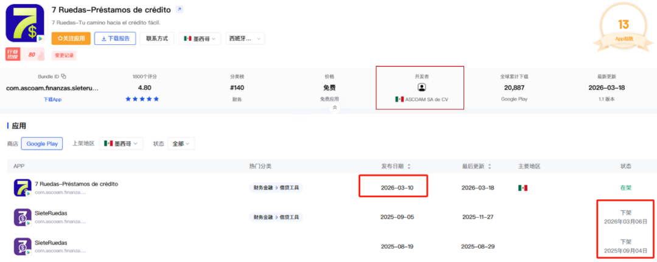The image size is (657, 262).
Task: Click the 20,887 global downloads value
Action: [x=513, y=88]
